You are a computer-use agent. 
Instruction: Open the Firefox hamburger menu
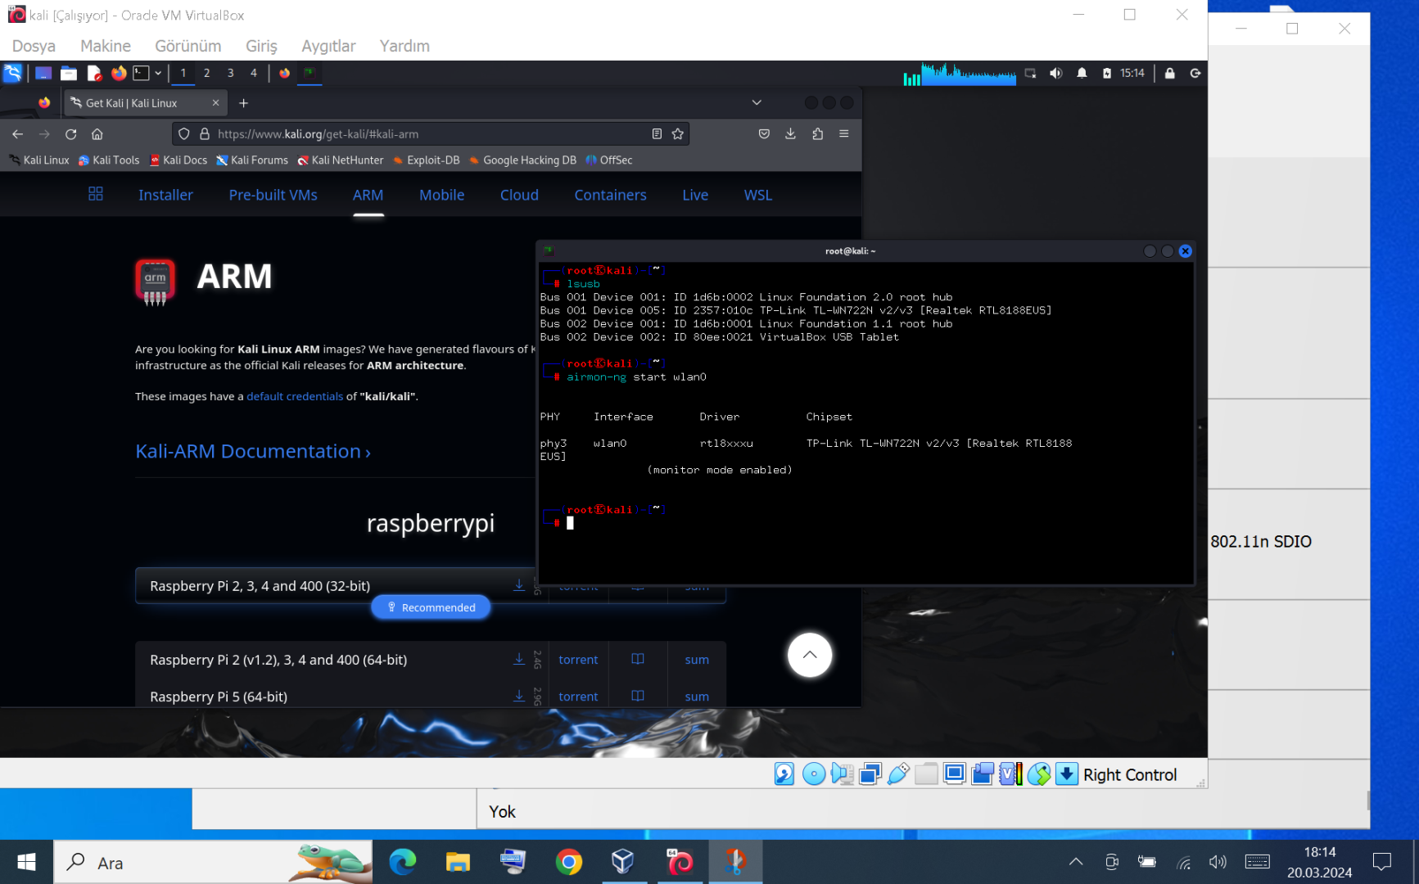844,134
